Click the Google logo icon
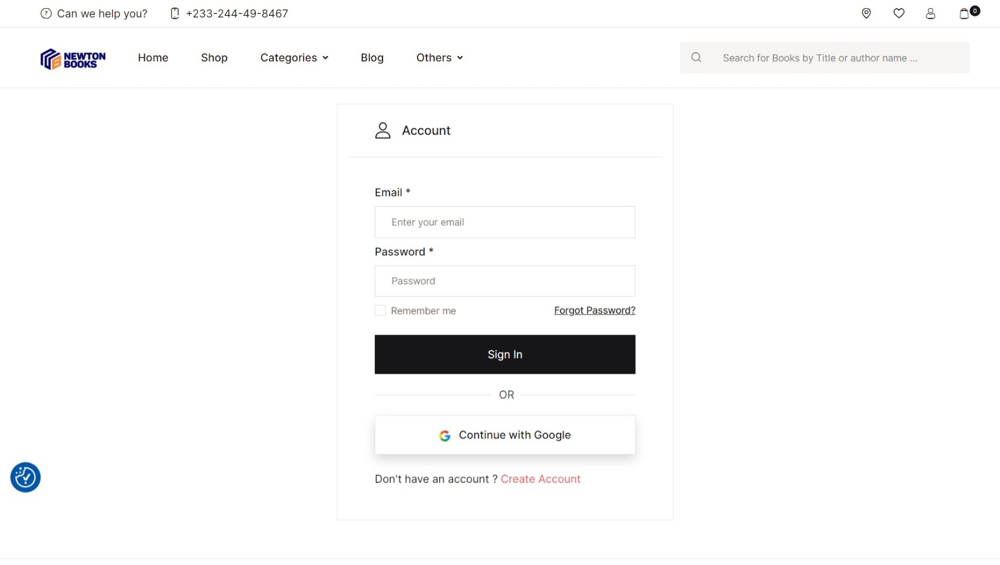Image resolution: width=1000 pixels, height=565 pixels. [x=445, y=436]
